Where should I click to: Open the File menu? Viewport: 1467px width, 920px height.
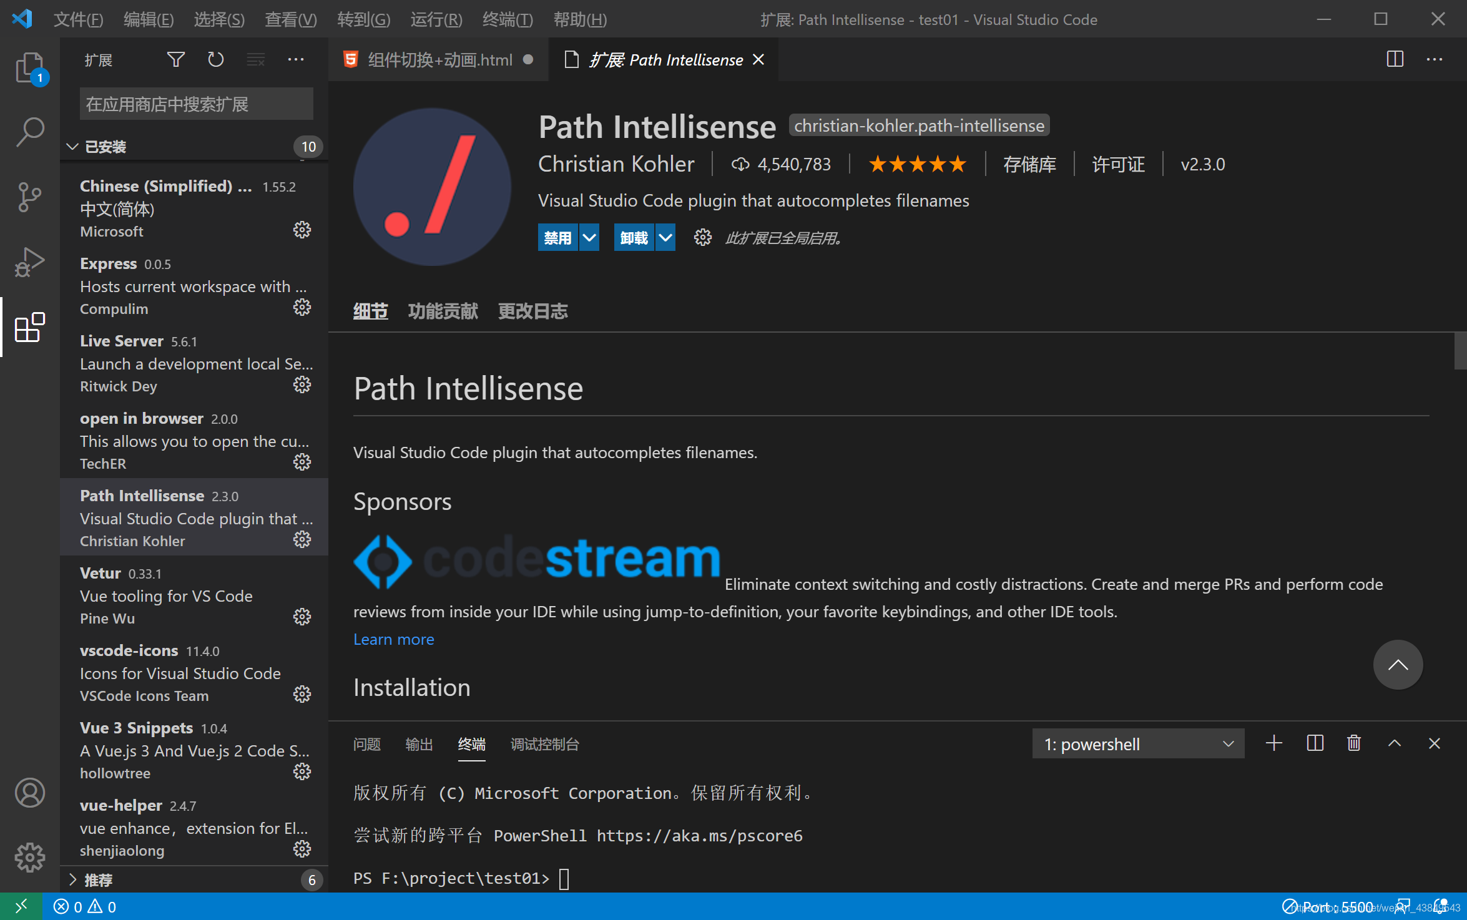click(x=78, y=19)
